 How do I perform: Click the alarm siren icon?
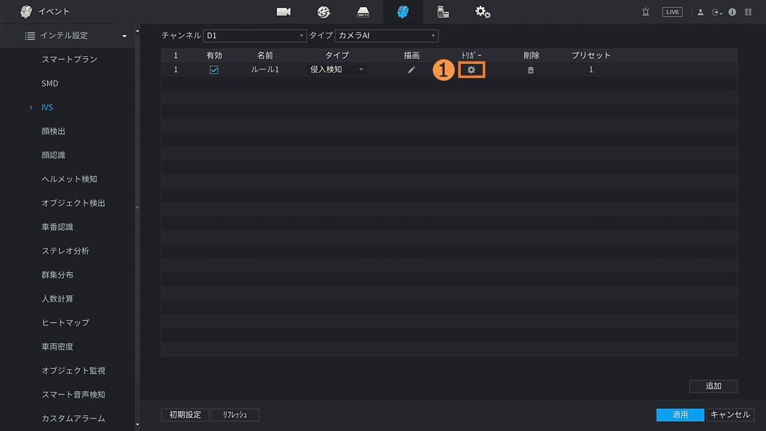(645, 12)
